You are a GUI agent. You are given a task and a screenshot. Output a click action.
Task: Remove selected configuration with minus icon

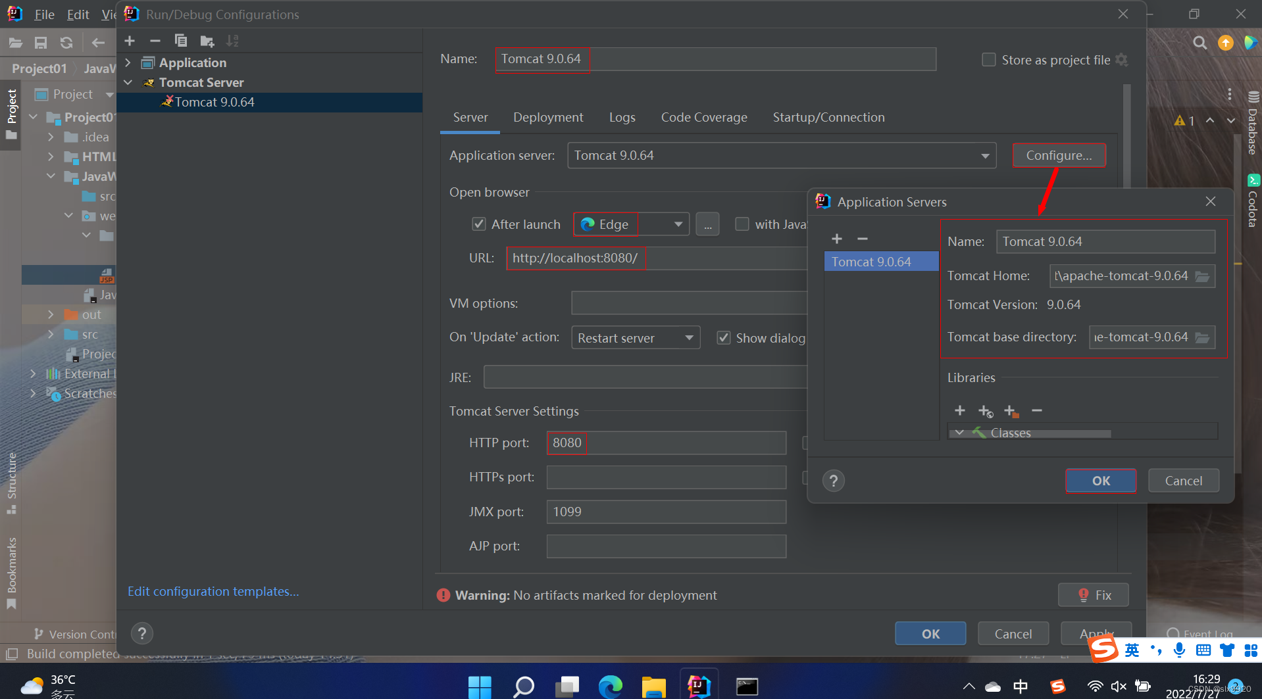(155, 41)
